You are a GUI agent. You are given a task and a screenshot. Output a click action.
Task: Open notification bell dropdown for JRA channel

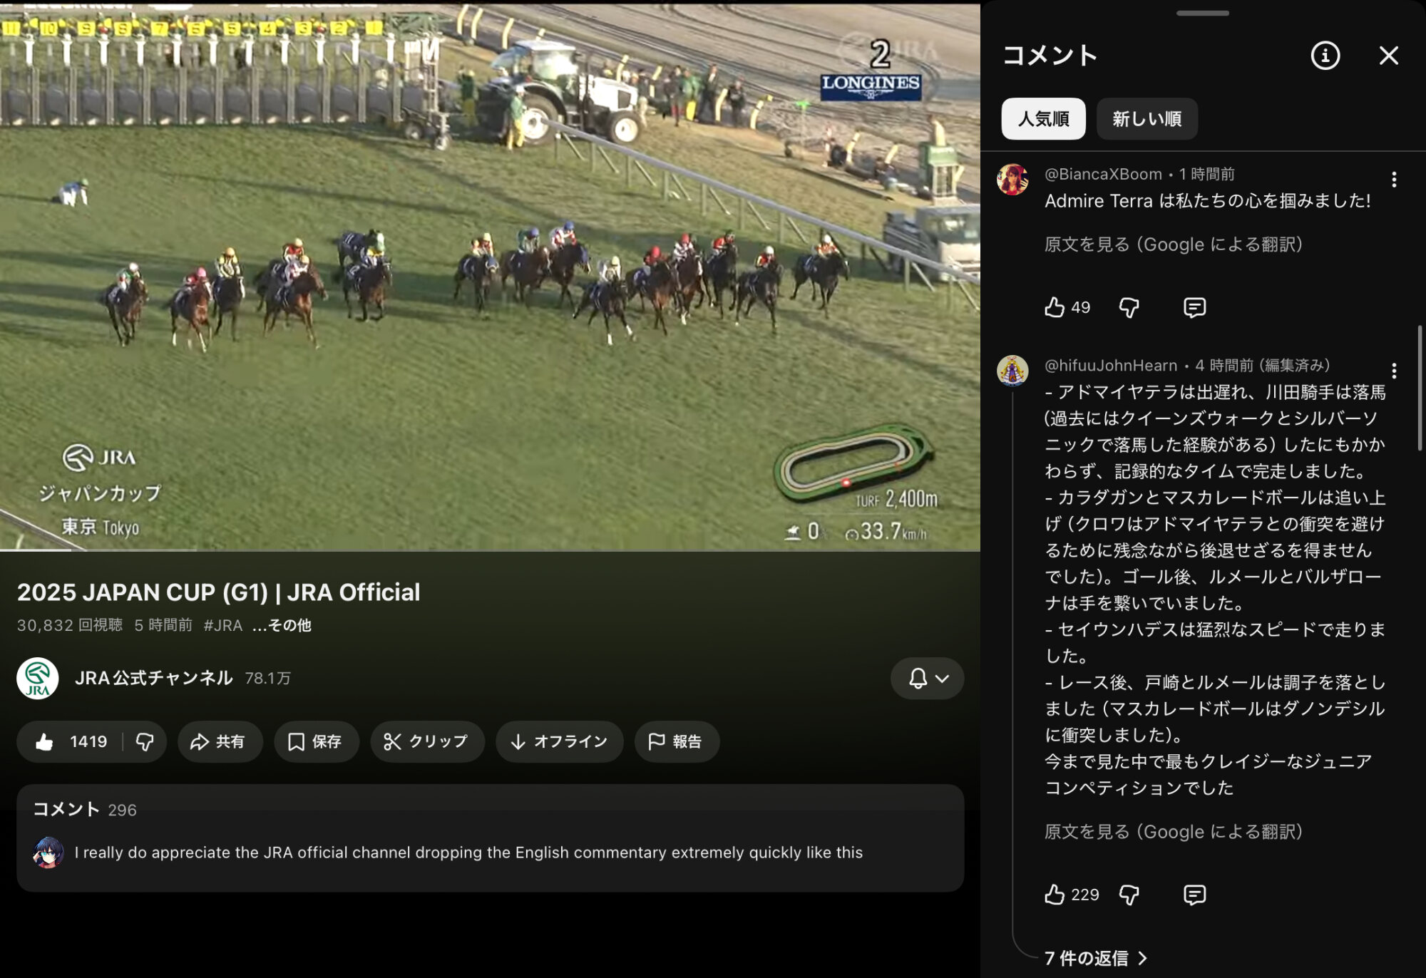click(x=927, y=679)
